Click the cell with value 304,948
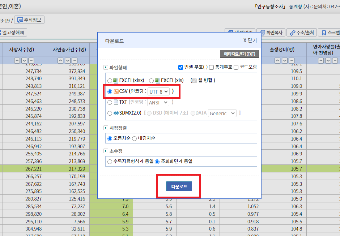The width and height of the screenshot is (340, 236). click(24, 229)
